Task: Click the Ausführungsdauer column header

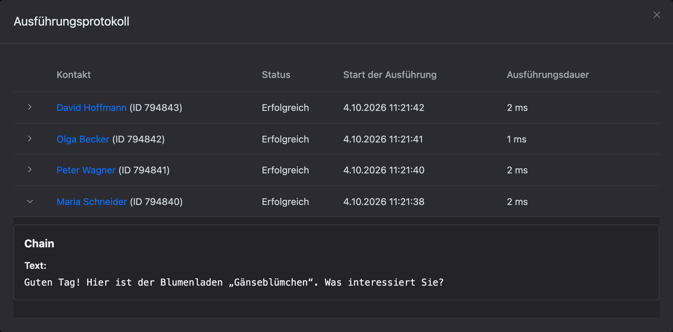Action: point(548,75)
